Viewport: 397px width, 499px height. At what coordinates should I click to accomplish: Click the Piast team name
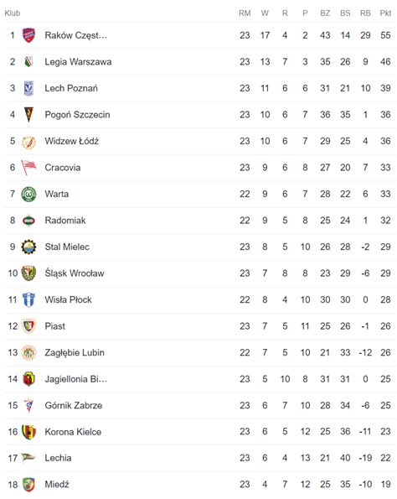55,326
